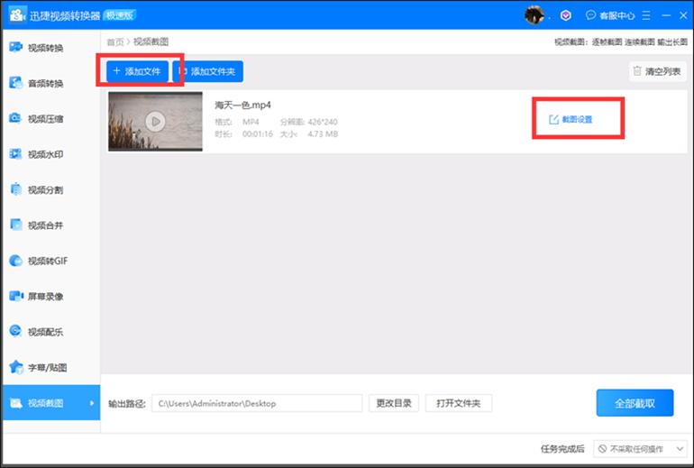The image size is (694, 468).
Task: Click 首页 in the breadcrumb
Action: click(x=114, y=41)
